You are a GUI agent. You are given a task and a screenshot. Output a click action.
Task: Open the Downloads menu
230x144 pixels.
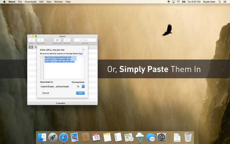pyautogui.click(x=30, y=2)
